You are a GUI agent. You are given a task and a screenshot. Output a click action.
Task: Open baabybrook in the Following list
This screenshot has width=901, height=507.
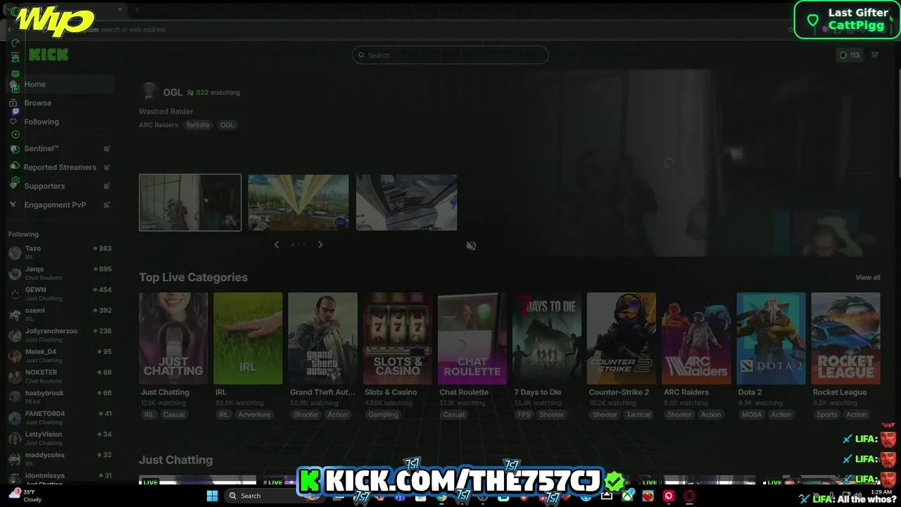(x=60, y=397)
